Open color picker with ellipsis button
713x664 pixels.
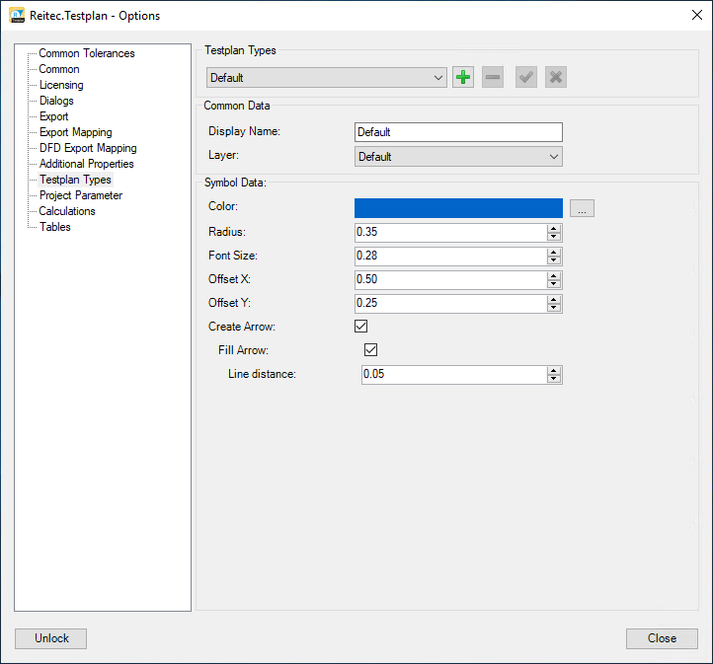point(582,208)
